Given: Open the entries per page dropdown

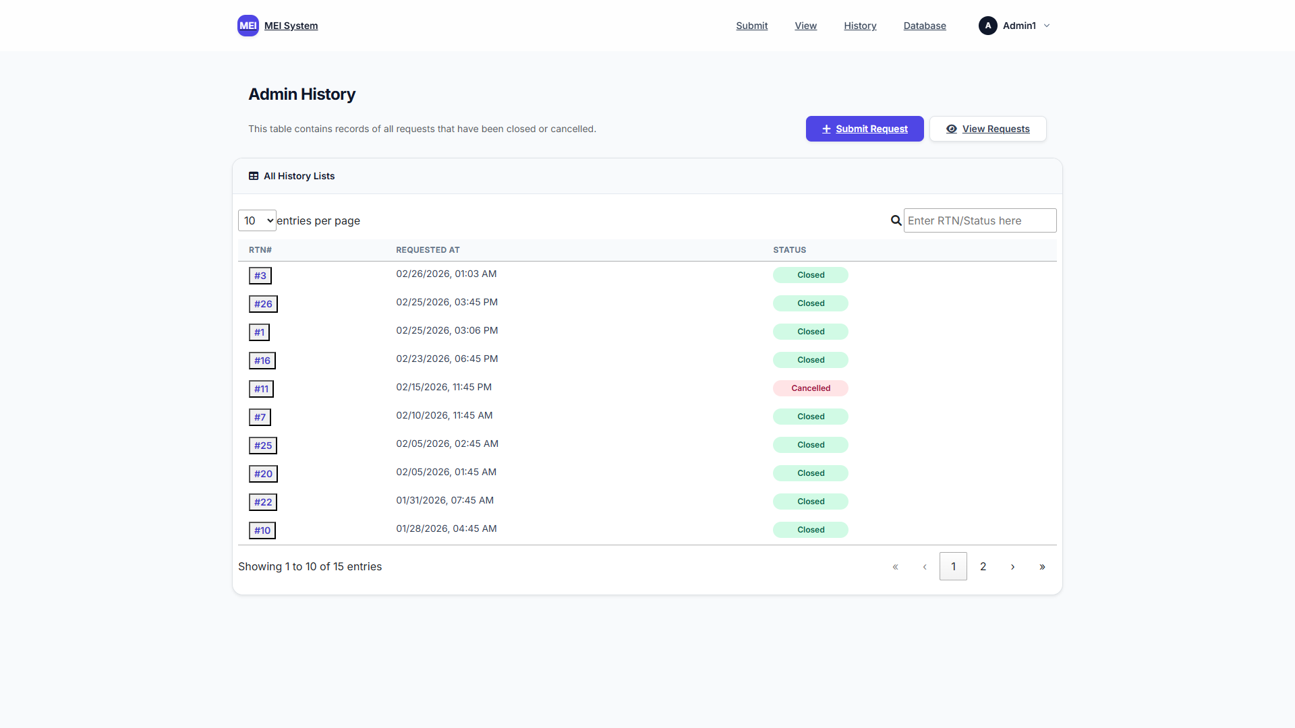Looking at the screenshot, I should point(257,220).
